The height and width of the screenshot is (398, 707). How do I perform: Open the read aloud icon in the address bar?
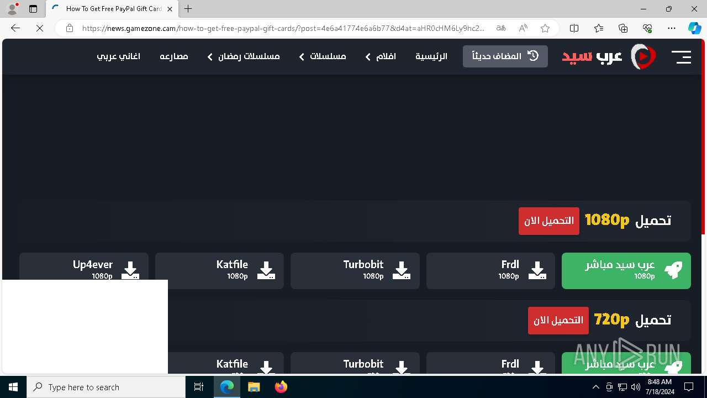(523, 28)
